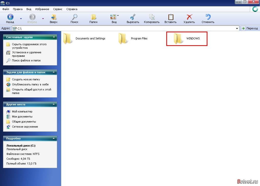The image size is (260, 186).
Task: Open the Вид view mode dropdown arrow
Action: tap(118, 15)
